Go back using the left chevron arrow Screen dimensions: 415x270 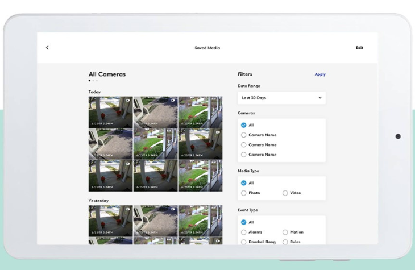[x=47, y=48]
